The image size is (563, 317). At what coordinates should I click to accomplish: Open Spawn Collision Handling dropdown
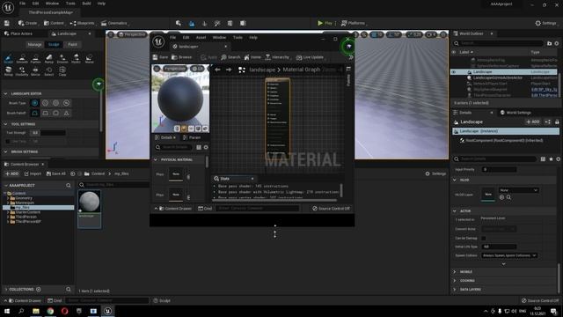click(x=509, y=255)
